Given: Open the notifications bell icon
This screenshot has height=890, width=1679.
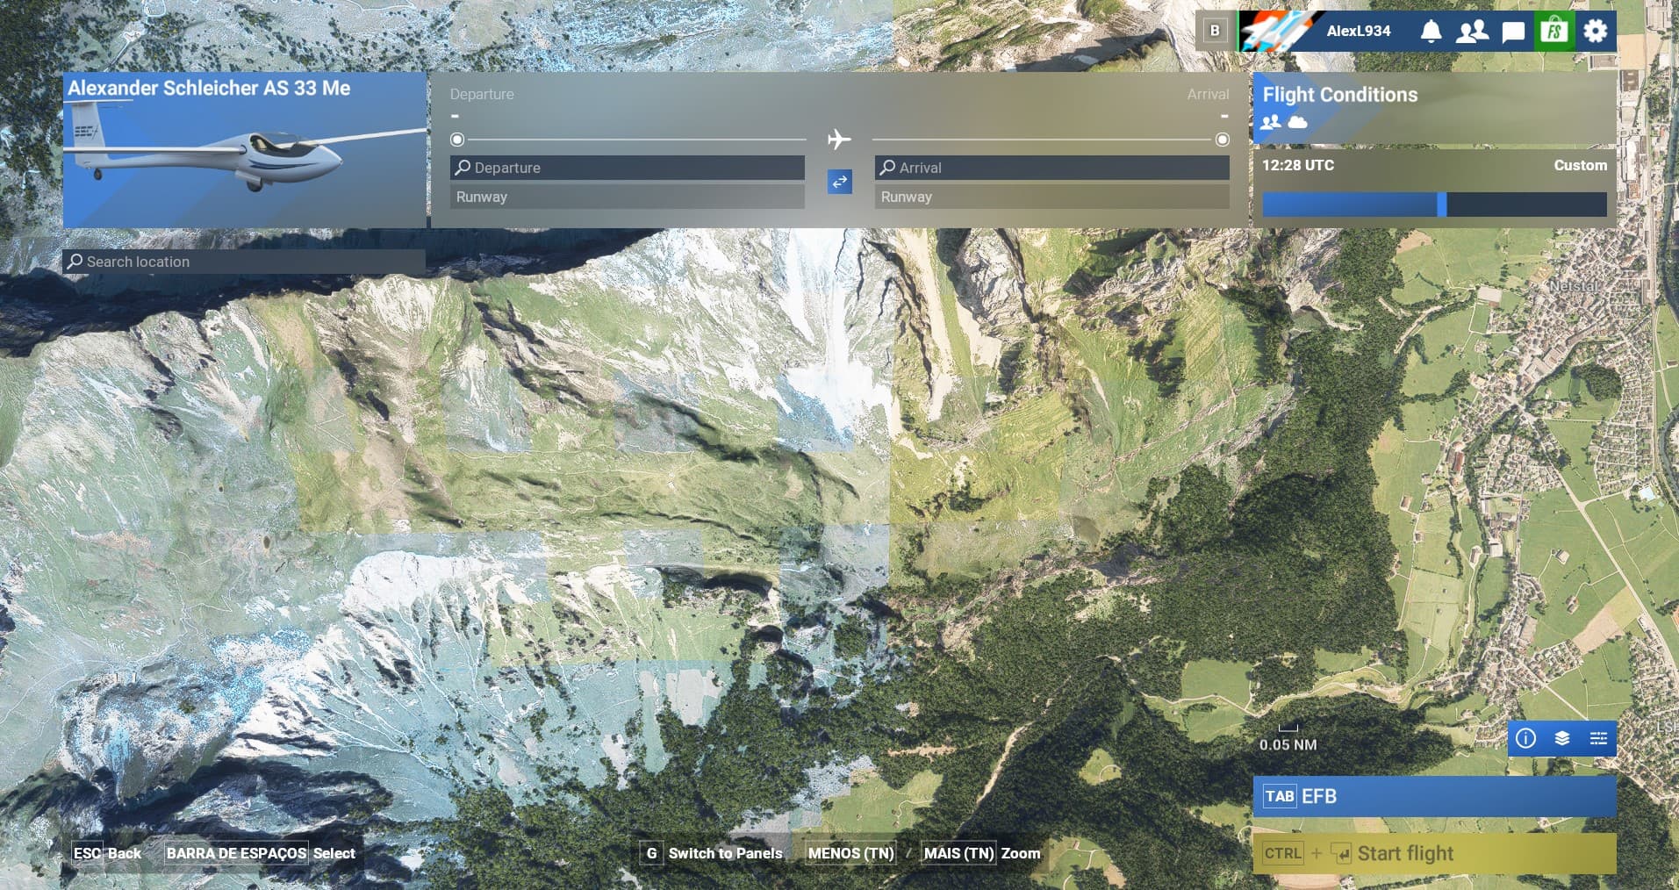Looking at the screenshot, I should click(1431, 32).
